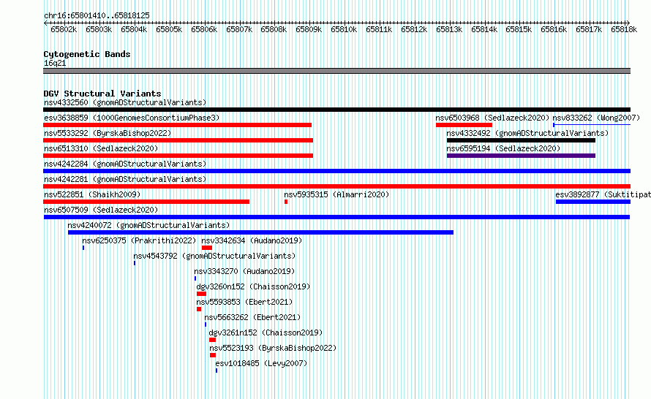Screen dimensions: 651x399
Task: Open nsv4240072 gnomADStructuralVariants label
Action: (x=148, y=225)
